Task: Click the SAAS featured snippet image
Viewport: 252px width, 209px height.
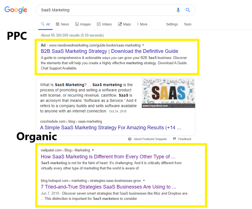Action: point(168,93)
